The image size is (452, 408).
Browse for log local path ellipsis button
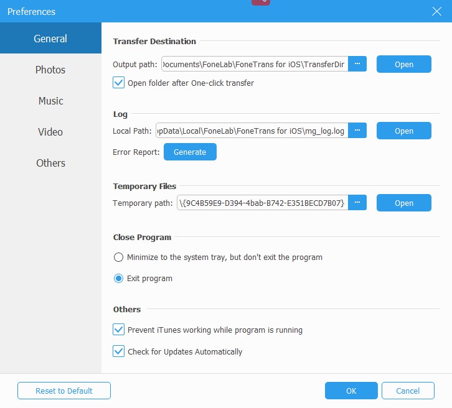click(357, 131)
